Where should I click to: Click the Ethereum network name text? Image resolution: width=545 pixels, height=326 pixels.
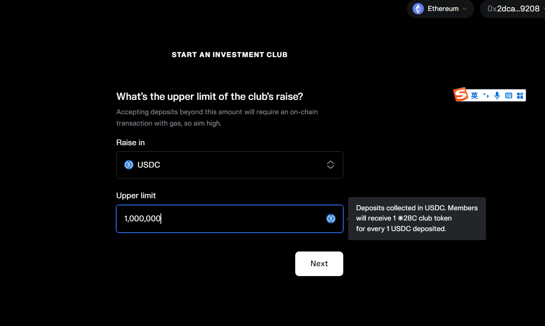point(443,9)
